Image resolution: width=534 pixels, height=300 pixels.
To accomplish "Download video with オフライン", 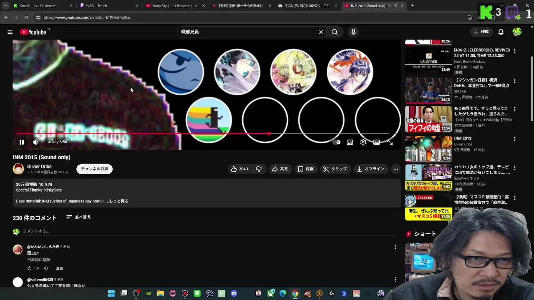I will (x=370, y=169).
